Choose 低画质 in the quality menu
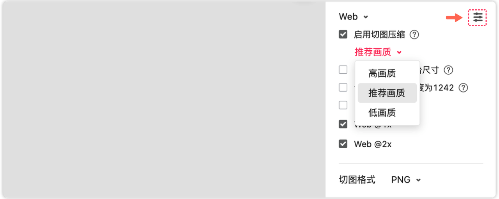 coord(382,113)
